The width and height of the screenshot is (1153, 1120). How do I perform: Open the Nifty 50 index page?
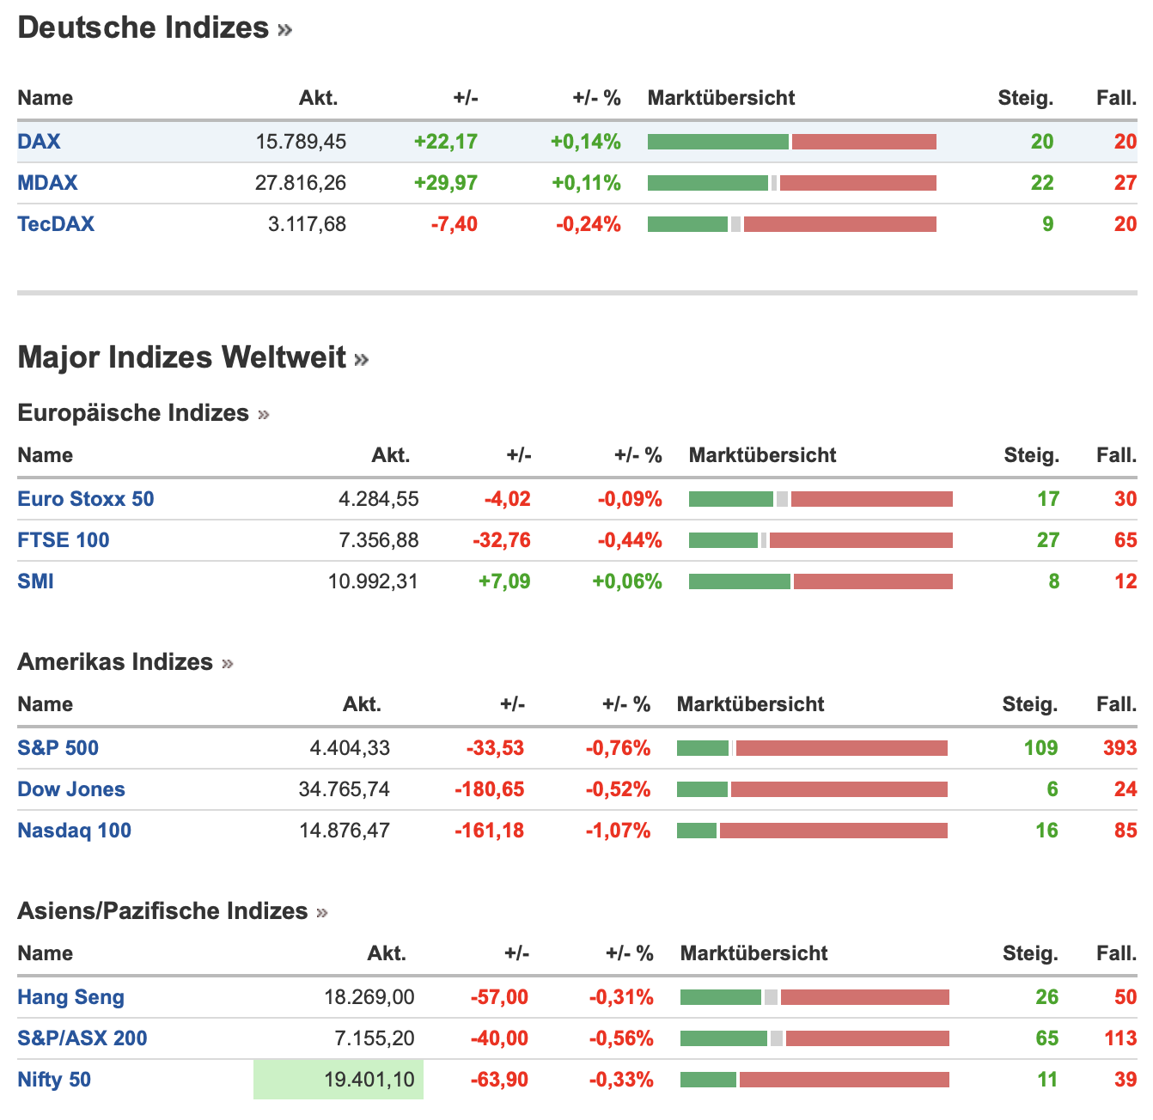point(54,1080)
